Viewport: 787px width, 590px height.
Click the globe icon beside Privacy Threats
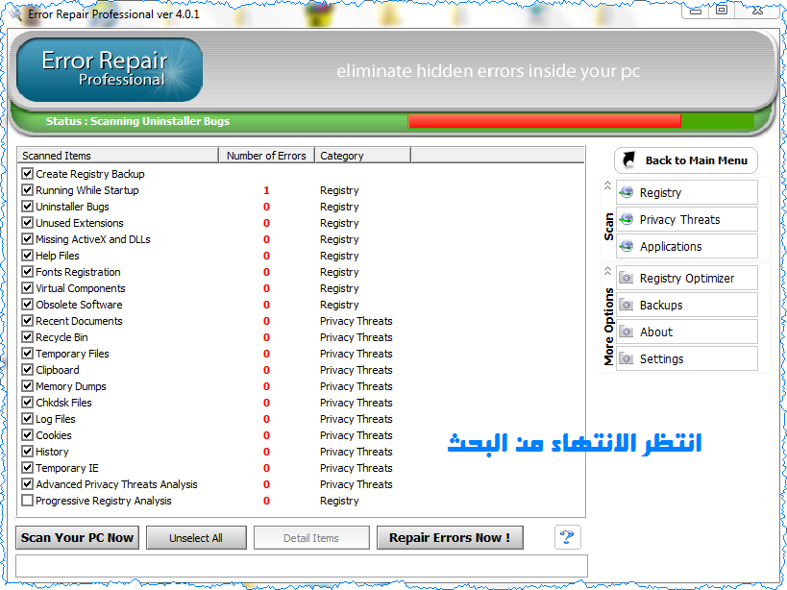627,219
